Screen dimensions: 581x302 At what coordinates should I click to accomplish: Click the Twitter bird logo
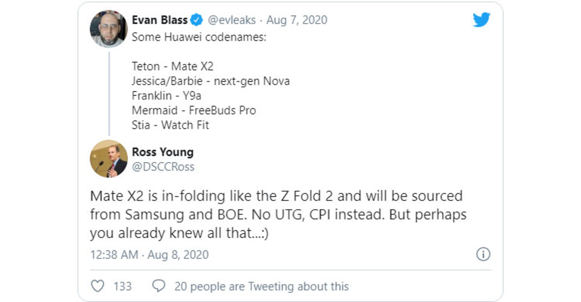pos(481,20)
